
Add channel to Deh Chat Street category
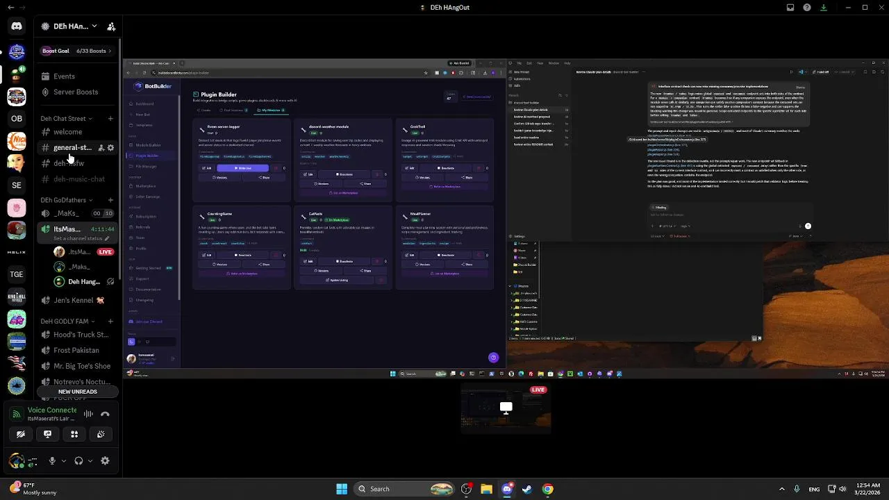[110, 119]
